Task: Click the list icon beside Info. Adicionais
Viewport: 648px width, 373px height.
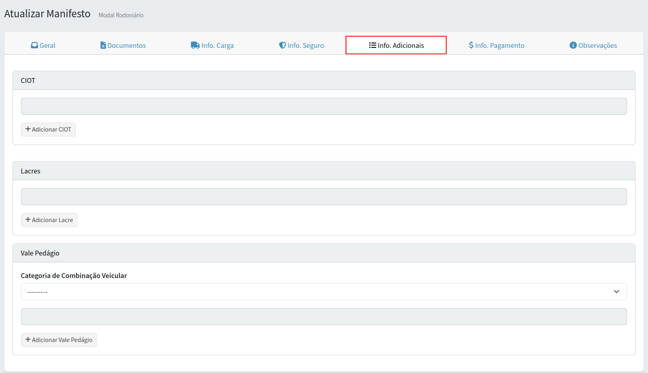Action: [x=373, y=45]
